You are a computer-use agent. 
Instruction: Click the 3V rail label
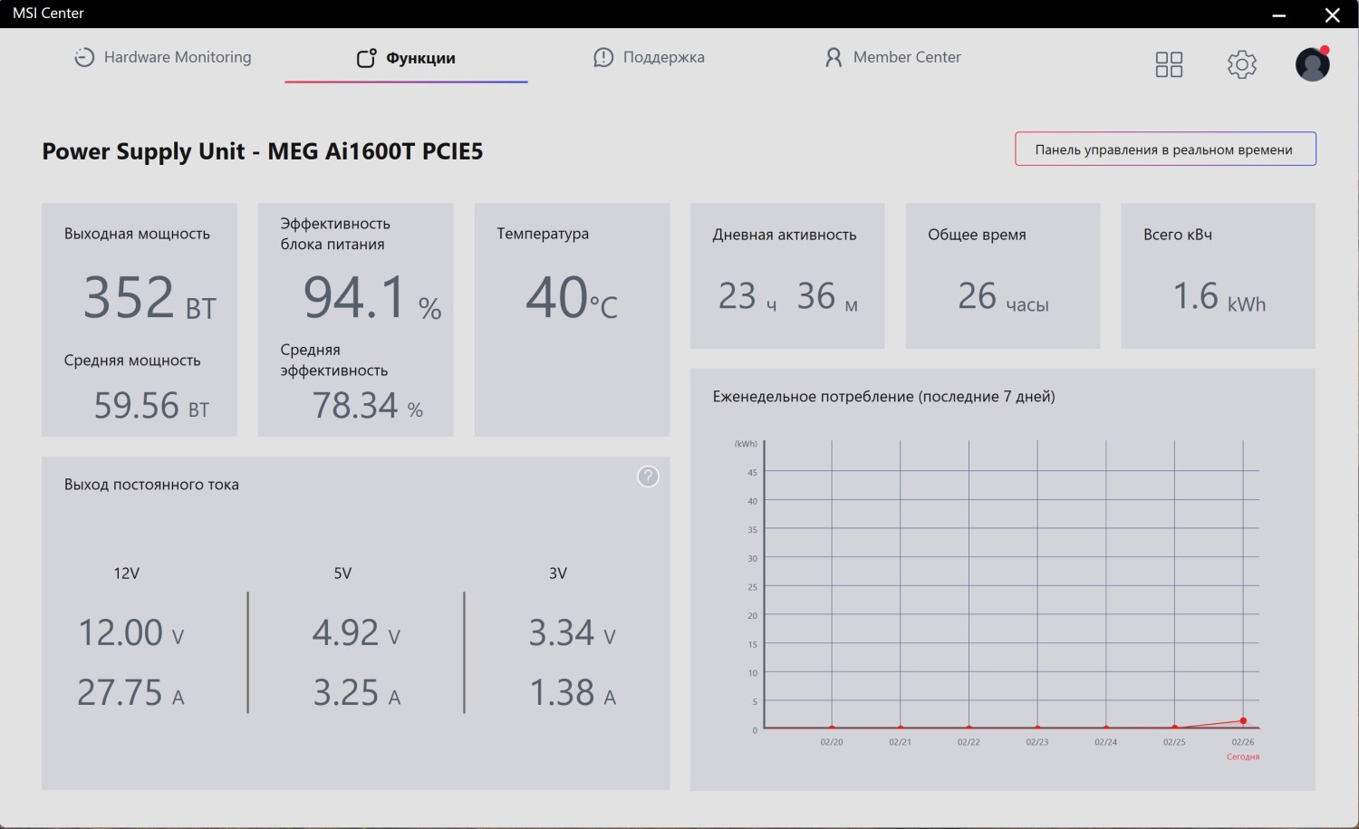[x=558, y=574]
